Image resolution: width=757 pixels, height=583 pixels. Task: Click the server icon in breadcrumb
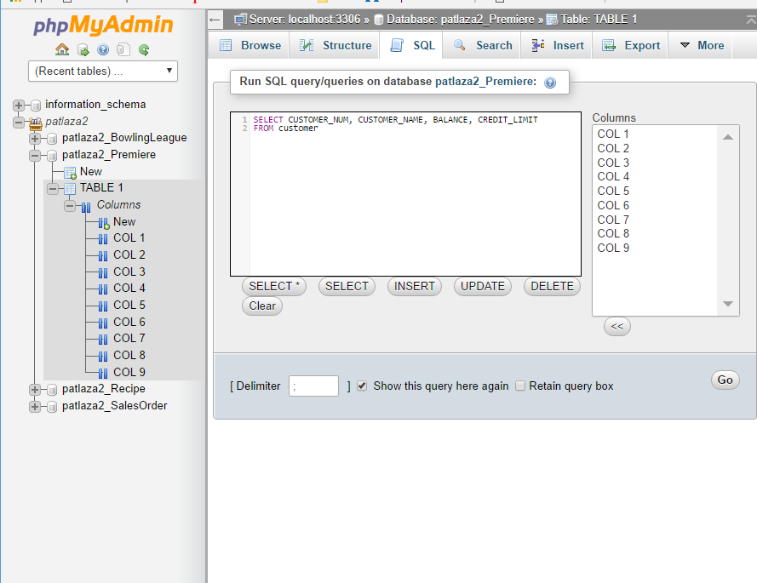pos(240,20)
